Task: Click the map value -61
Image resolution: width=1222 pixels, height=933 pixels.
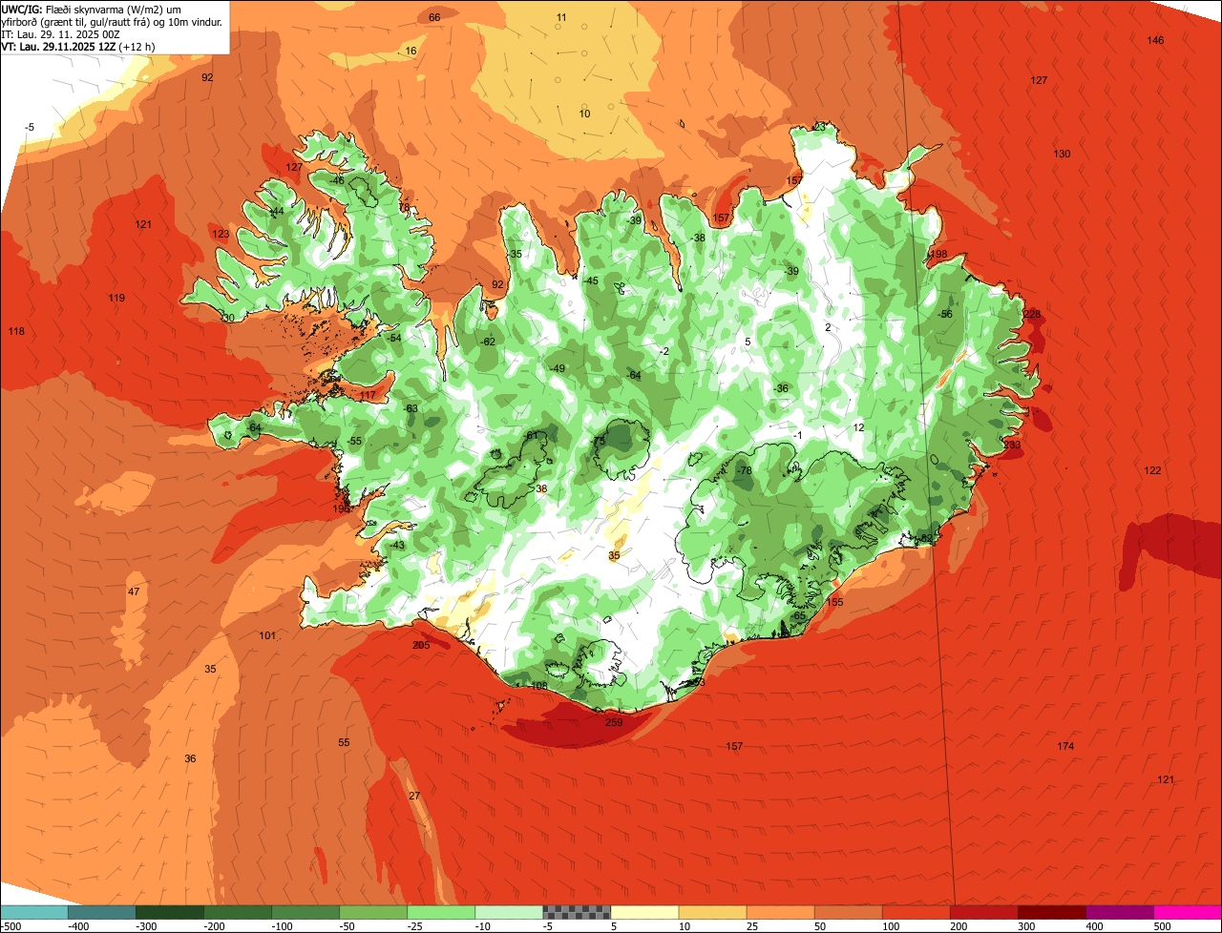Action: pos(531,436)
